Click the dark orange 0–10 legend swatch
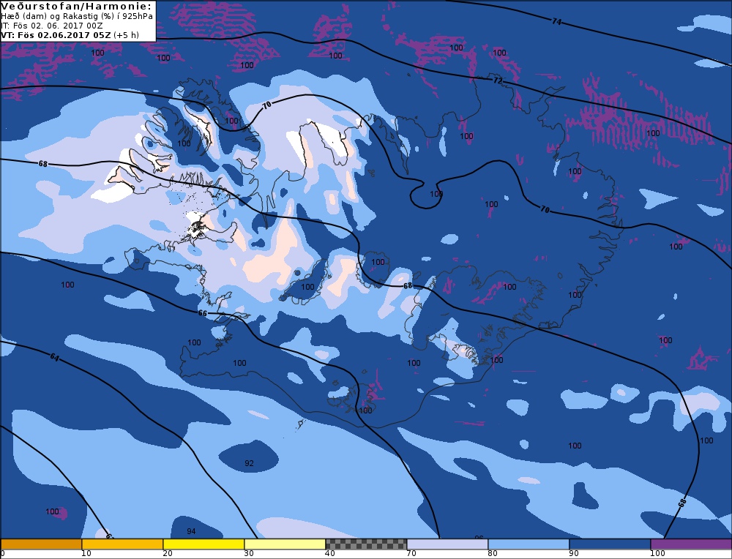 click(x=41, y=544)
